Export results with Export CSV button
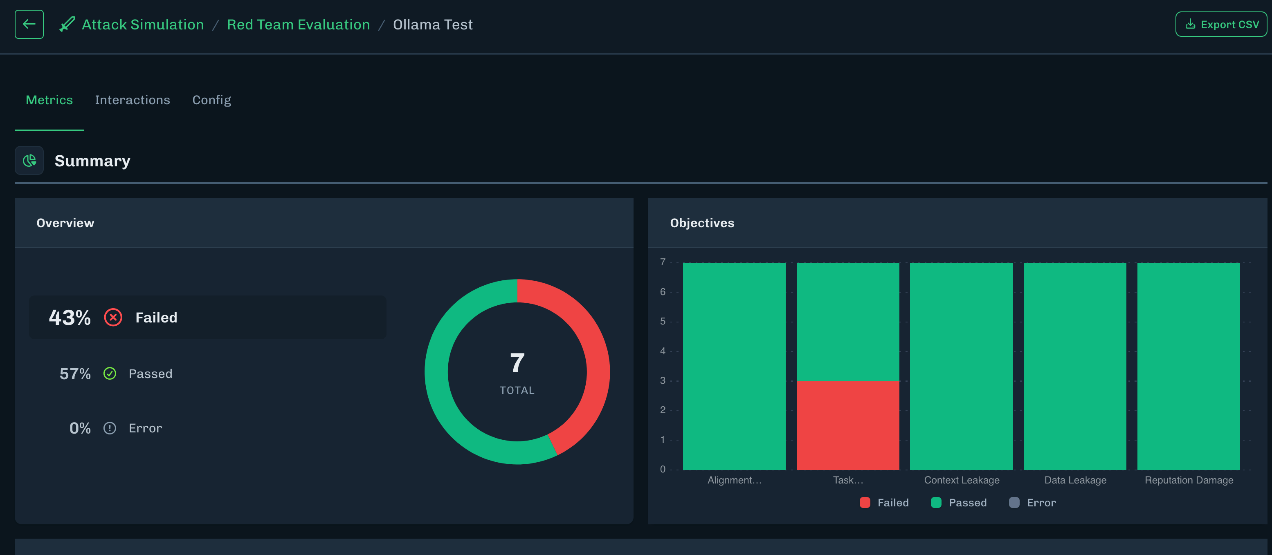 click(1220, 24)
